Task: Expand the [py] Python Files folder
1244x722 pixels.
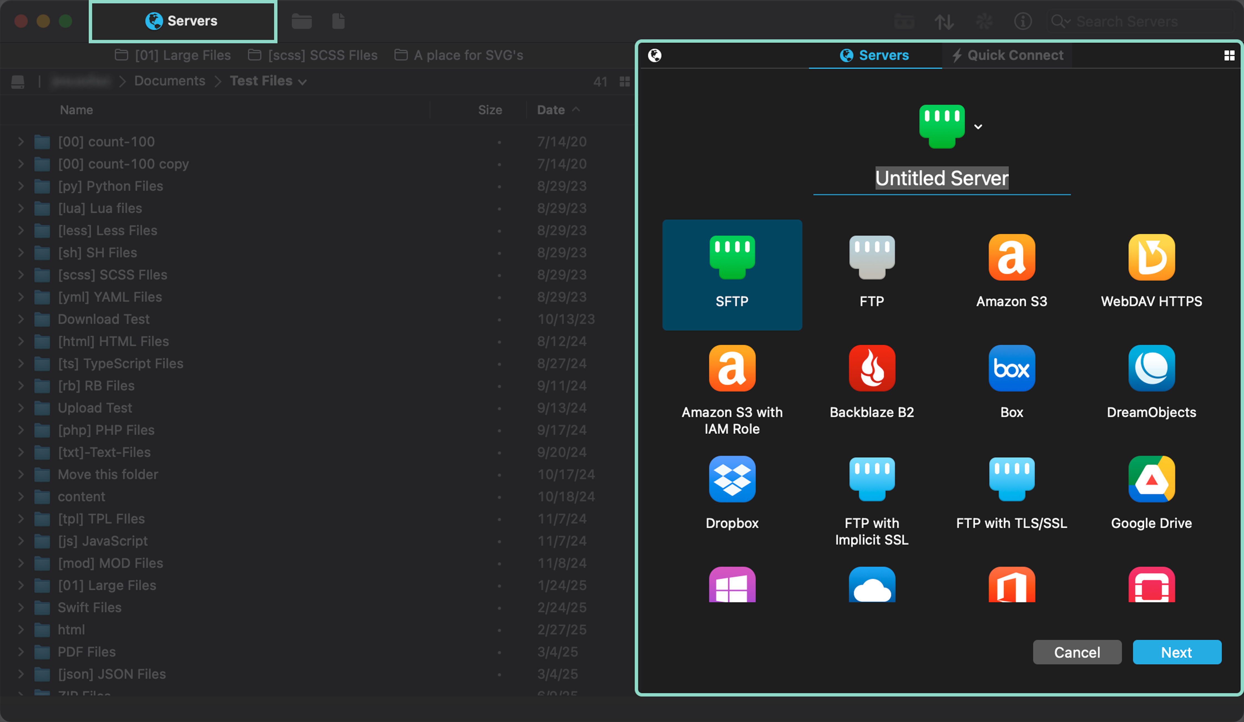Action: click(x=21, y=186)
